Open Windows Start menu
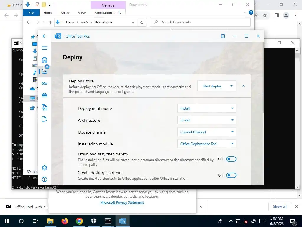The width and height of the screenshot is (302, 227). click(x=7, y=221)
